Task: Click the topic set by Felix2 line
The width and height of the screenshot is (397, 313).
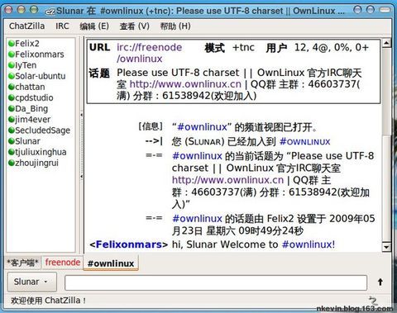Action: 273,225
